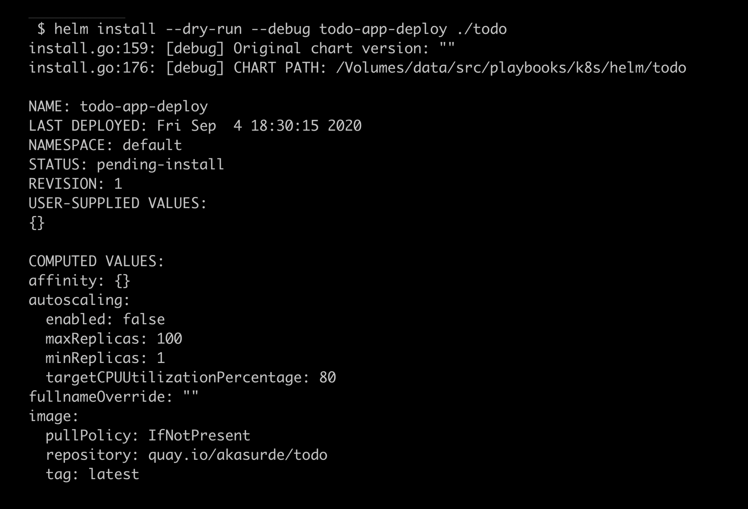This screenshot has width=748, height=509.
Task: Click the NAME: todo-app-deploy line
Action: tap(118, 107)
